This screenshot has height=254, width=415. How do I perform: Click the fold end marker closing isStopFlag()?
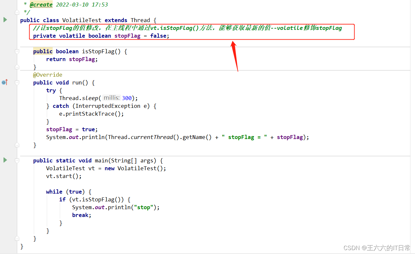coord(17,67)
